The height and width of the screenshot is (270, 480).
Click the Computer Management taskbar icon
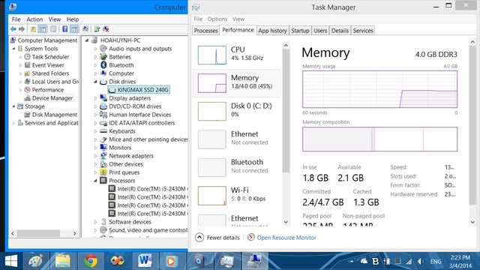coord(255,261)
